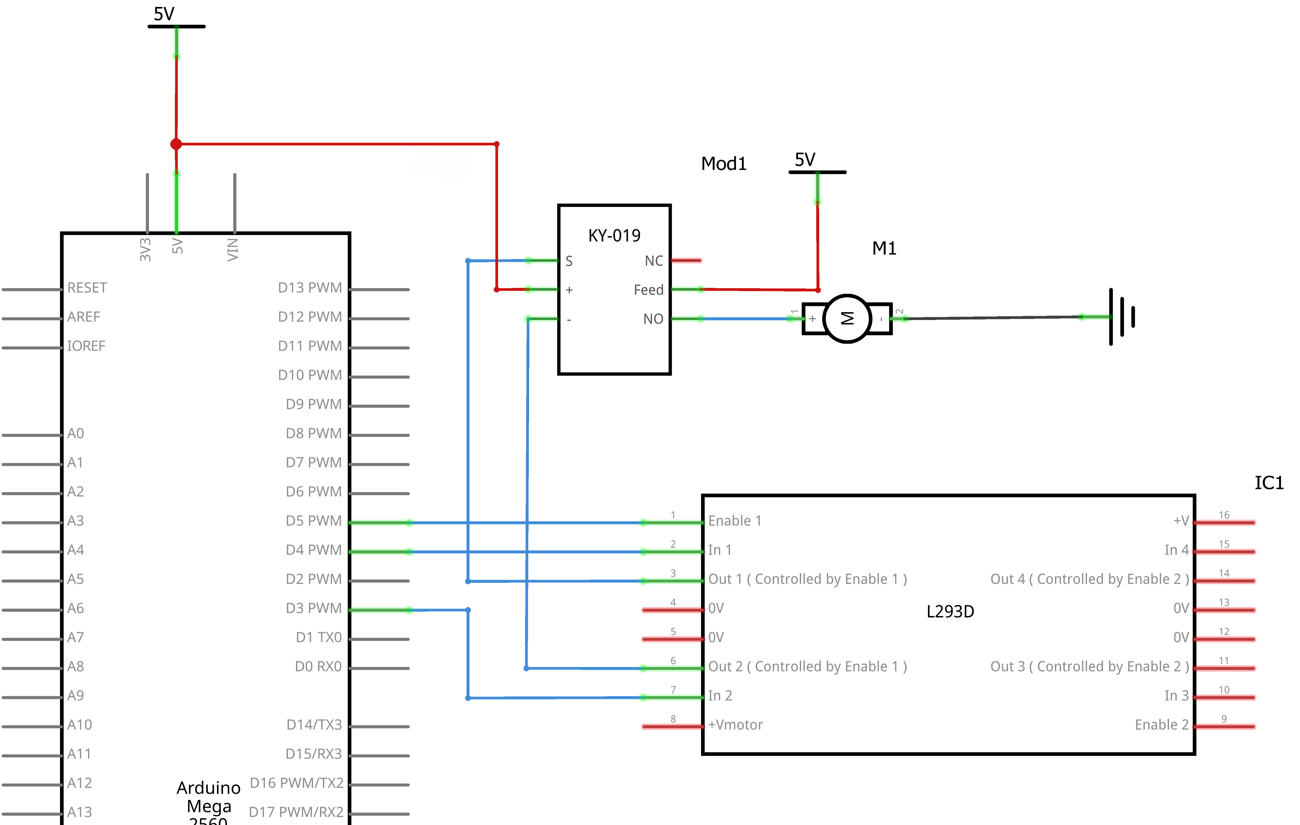1300x825 pixels.
Task: Click the D7 PWM pin label
Action: [x=314, y=463]
